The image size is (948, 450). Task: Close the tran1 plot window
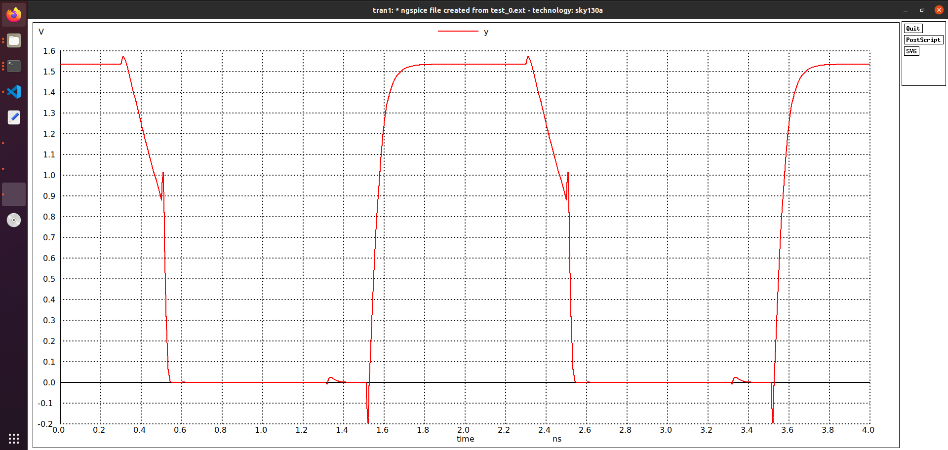click(939, 10)
